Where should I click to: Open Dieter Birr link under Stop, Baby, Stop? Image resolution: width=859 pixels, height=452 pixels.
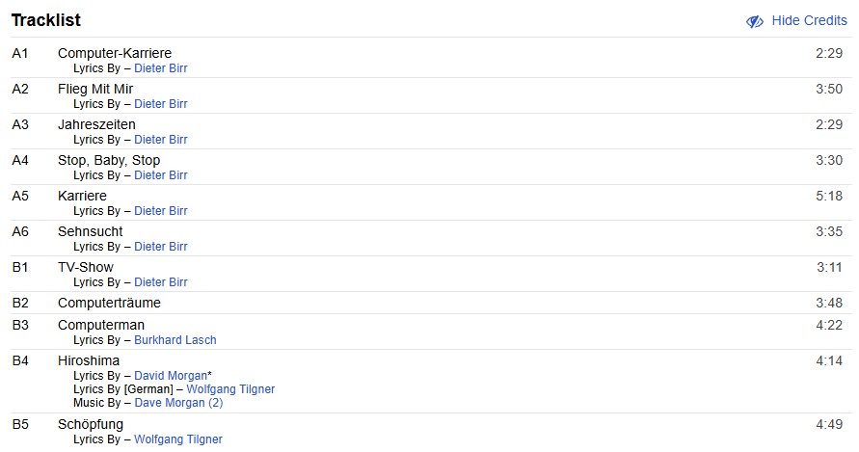[x=160, y=175]
